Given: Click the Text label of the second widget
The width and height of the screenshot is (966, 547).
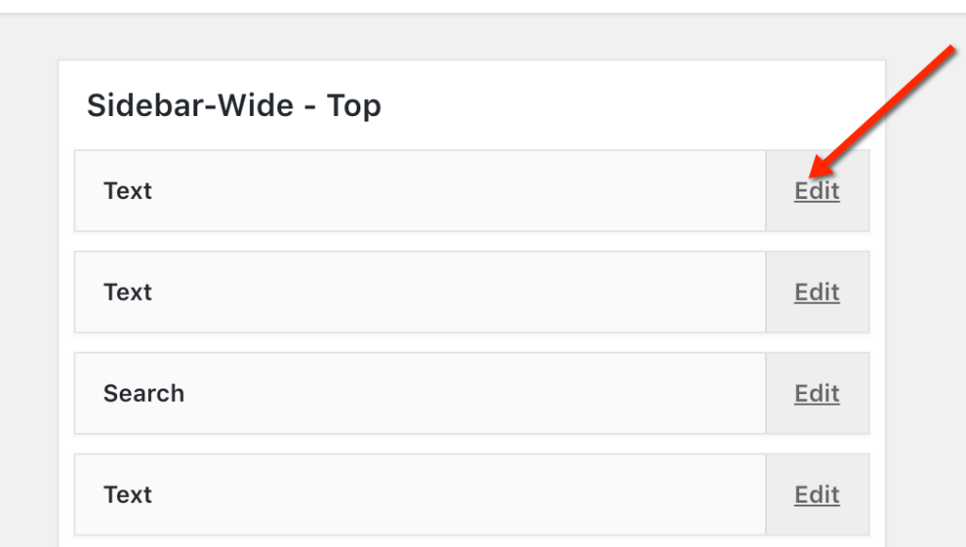Looking at the screenshot, I should click(x=127, y=292).
